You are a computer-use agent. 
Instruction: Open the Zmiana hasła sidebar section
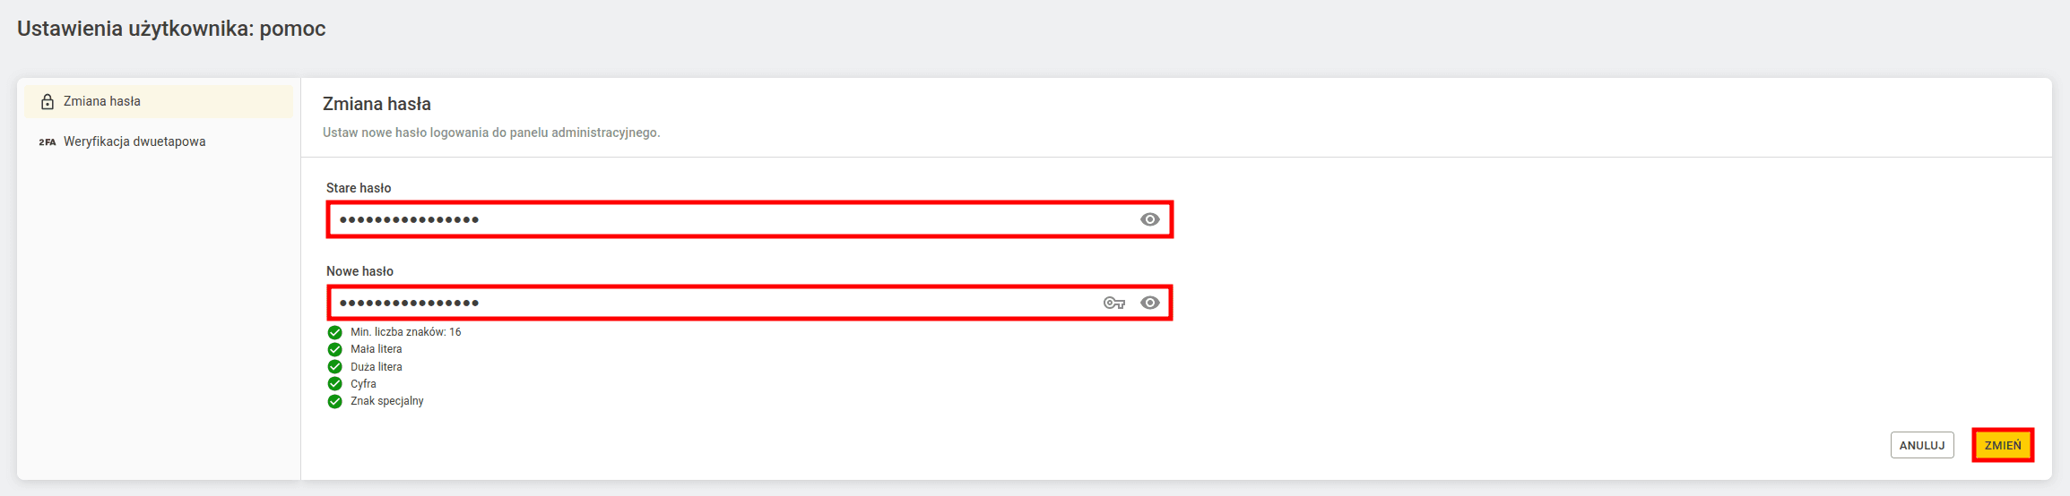tap(159, 101)
